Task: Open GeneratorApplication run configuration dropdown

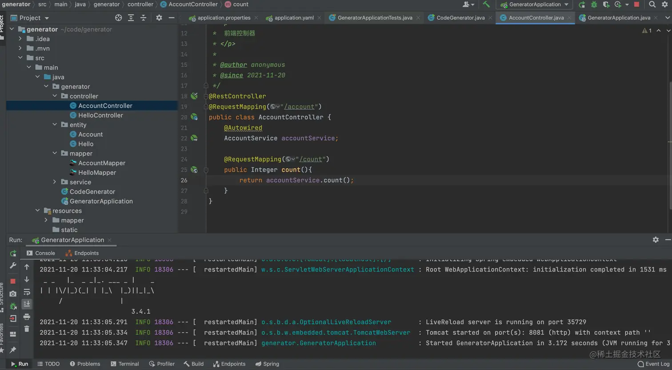Action: 535,4
